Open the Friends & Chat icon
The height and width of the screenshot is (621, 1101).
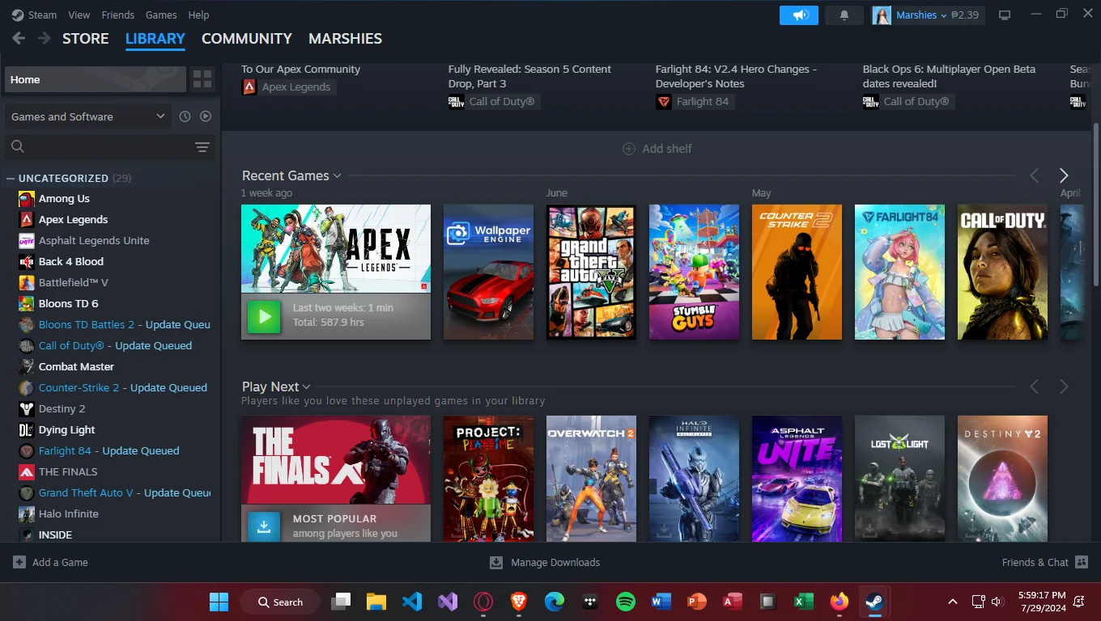1082,563
